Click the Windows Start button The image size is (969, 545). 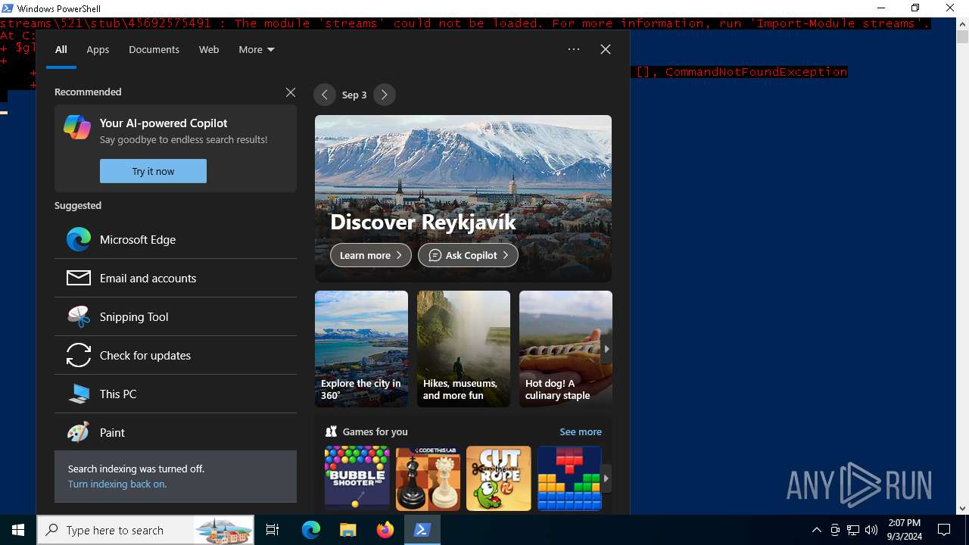18,530
